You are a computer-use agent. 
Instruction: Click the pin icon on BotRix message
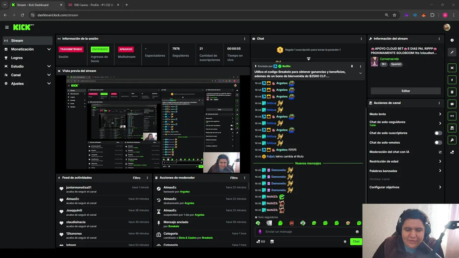click(352, 66)
